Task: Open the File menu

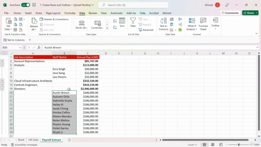Action: [x=7, y=13]
